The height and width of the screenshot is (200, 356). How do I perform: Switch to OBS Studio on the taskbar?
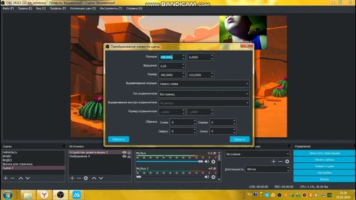[61, 195]
